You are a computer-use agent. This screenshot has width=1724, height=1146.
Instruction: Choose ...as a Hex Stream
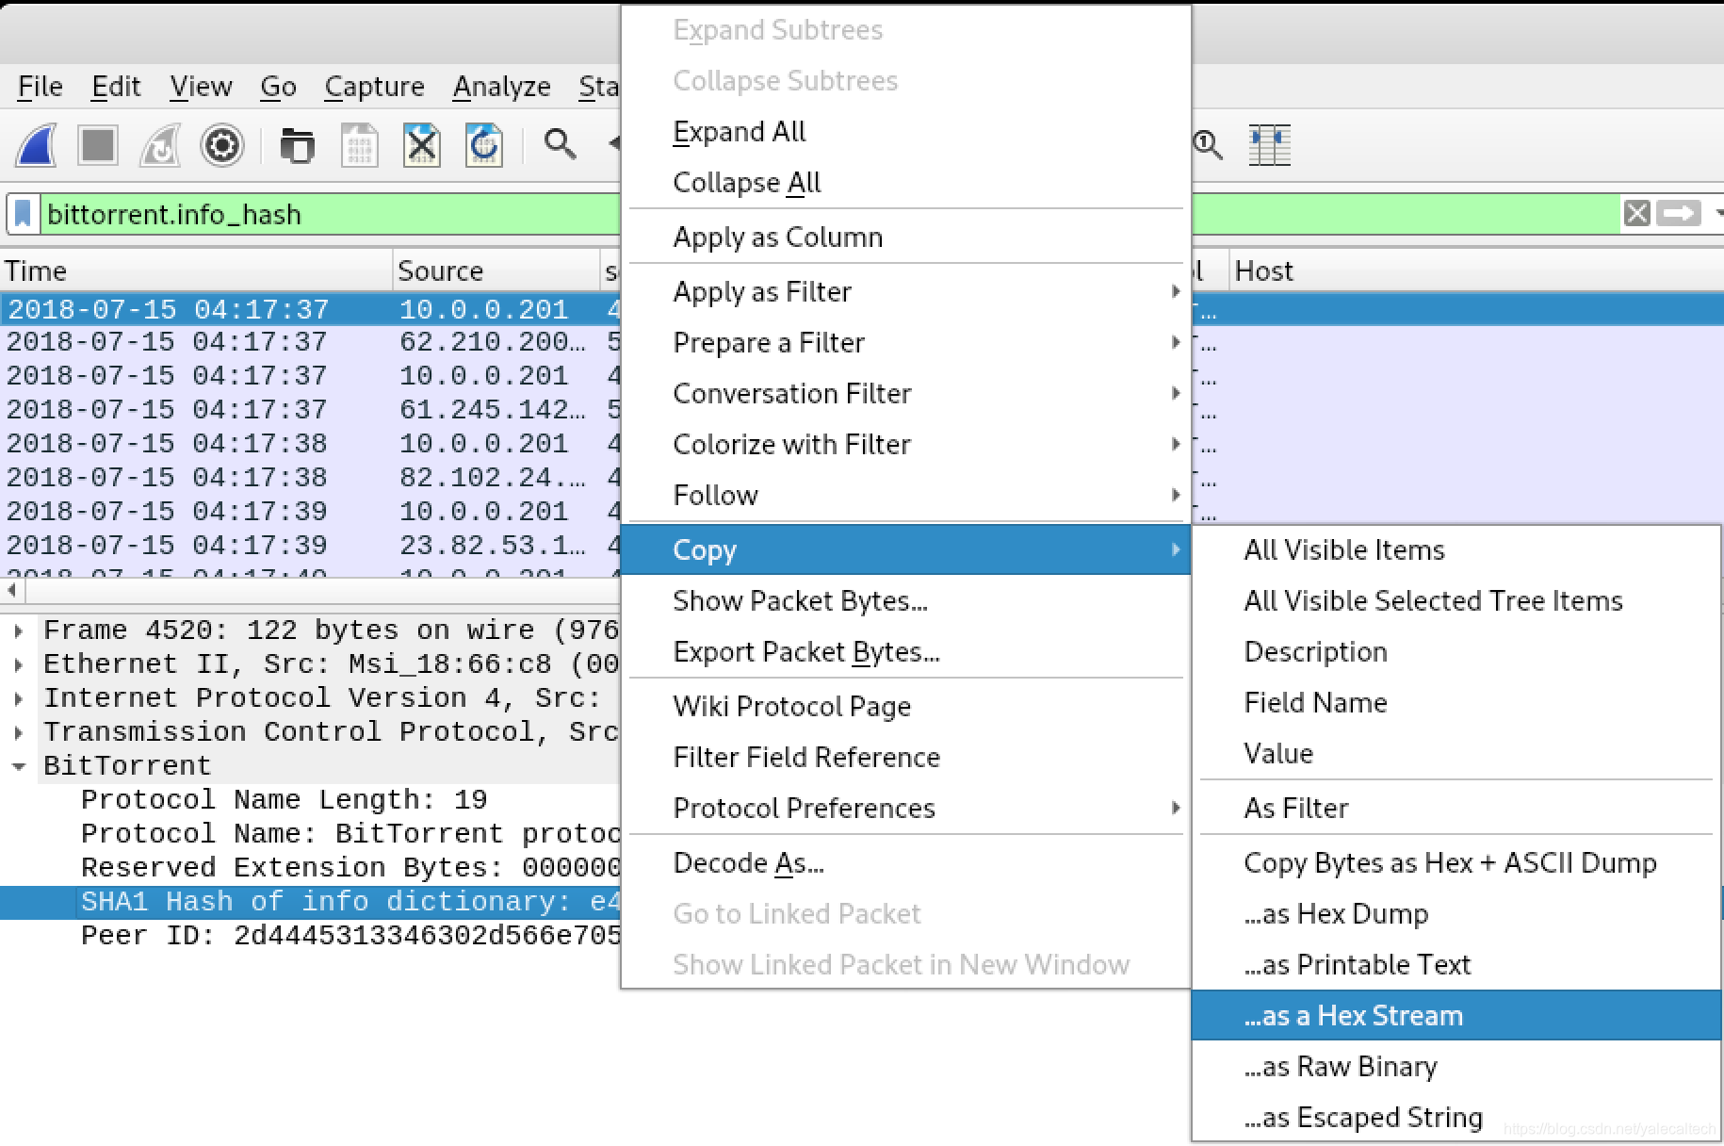[x=1456, y=1016]
